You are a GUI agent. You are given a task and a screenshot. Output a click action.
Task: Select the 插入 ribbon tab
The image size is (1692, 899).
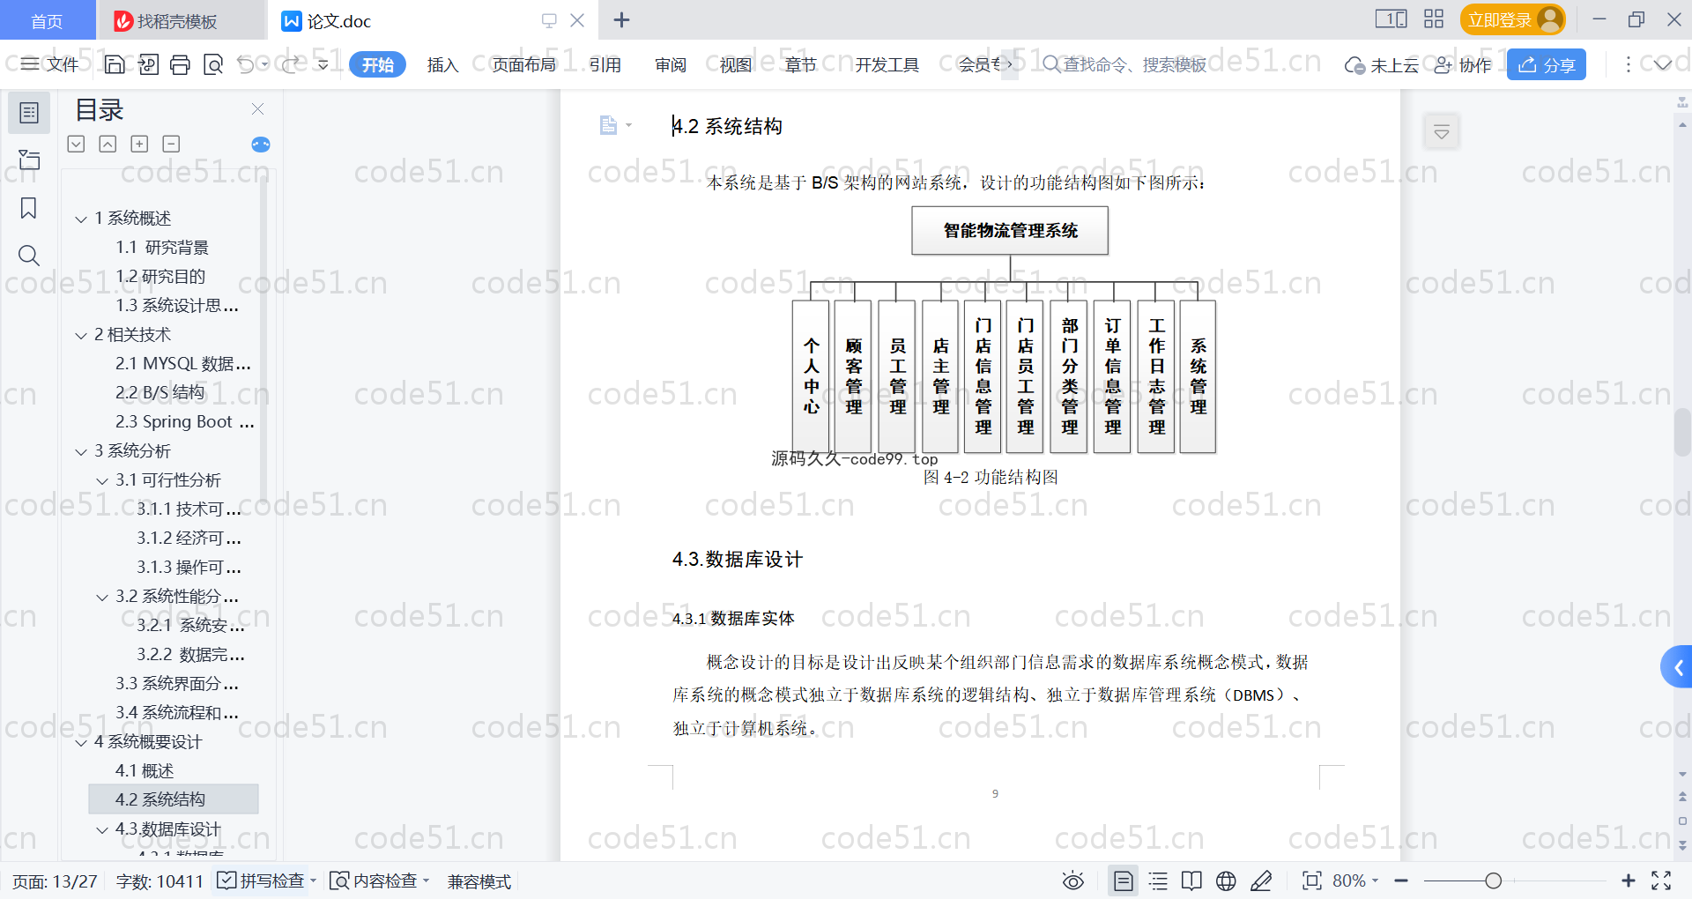(442, 64)
